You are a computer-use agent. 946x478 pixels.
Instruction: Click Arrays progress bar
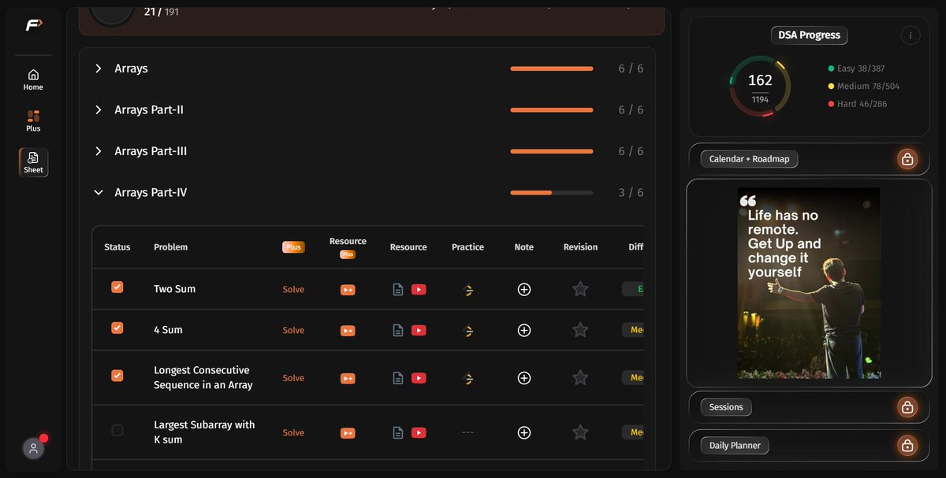coord(552,69)
